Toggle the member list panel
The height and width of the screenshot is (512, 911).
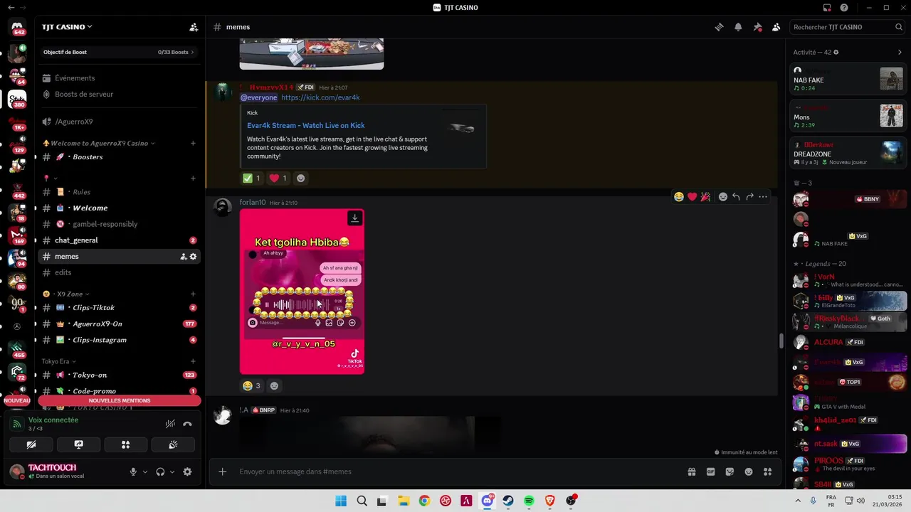tap(776, 27)
